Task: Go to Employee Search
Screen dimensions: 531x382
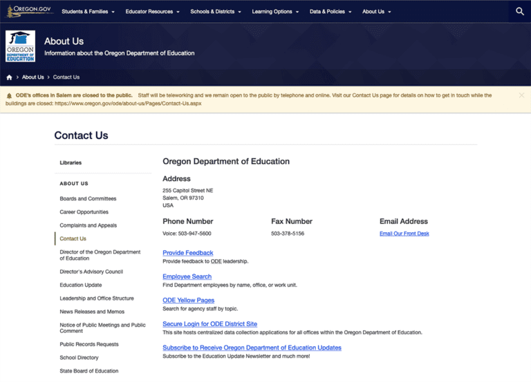Action: point(187,276)
